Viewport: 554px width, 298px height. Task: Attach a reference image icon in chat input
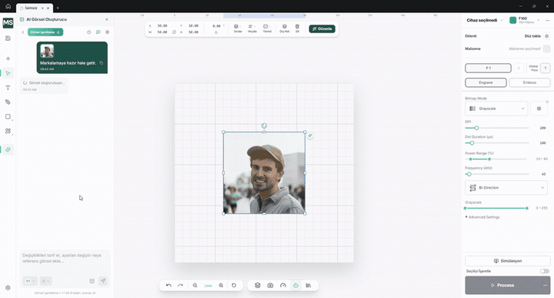[92, 281]
